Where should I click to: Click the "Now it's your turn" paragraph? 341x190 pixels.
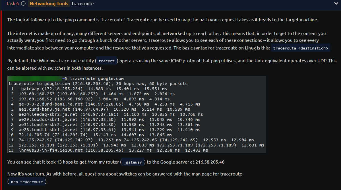(125, 177)
